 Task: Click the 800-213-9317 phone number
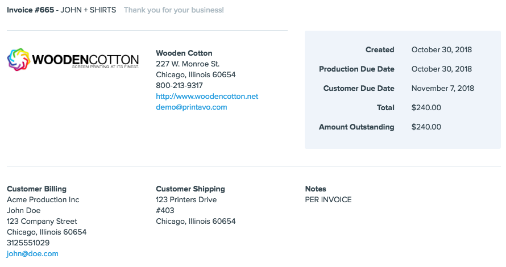click(179, 85)
